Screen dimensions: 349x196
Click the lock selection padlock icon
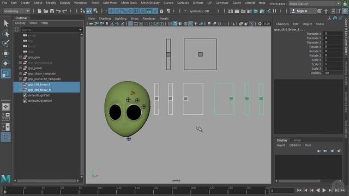point(161,11)
